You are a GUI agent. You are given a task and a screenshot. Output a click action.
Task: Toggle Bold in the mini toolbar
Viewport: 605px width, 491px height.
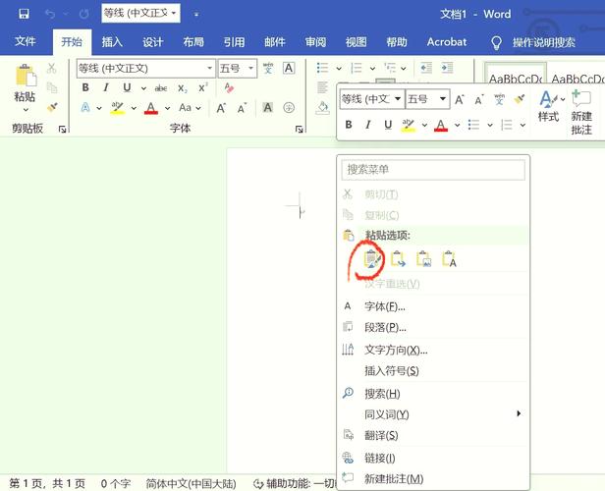pos(349,125)
